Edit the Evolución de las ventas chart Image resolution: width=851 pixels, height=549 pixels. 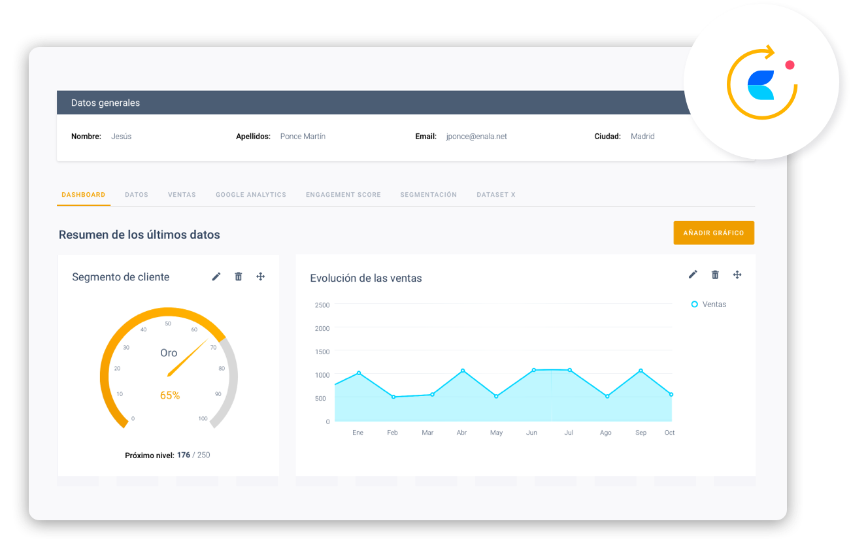point(693,274)
